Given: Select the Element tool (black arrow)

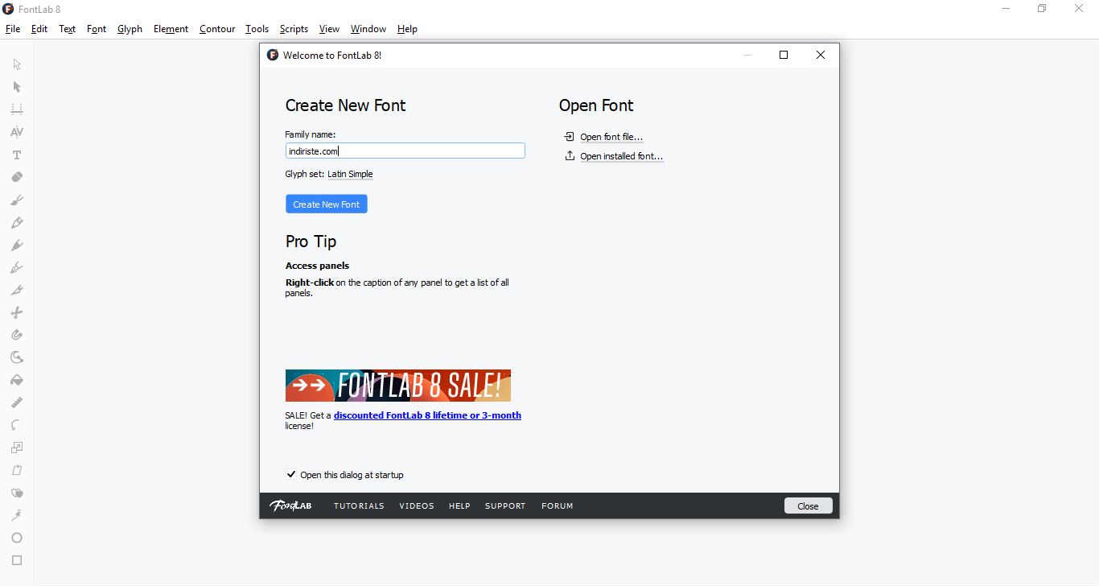Looking at the screenshot, I should (17, 87).
